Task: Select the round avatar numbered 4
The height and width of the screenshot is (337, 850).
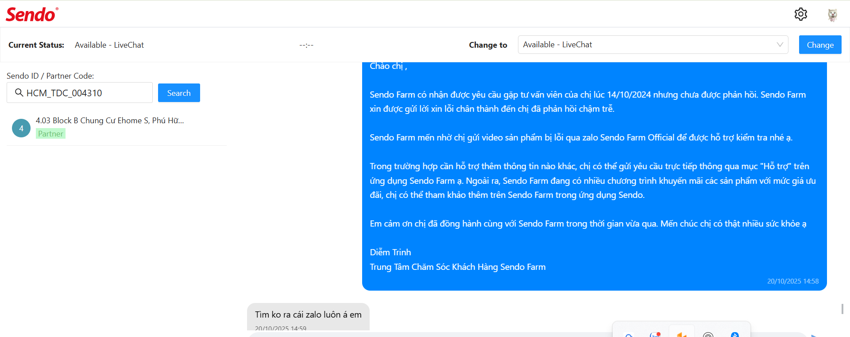Action: 21,128
